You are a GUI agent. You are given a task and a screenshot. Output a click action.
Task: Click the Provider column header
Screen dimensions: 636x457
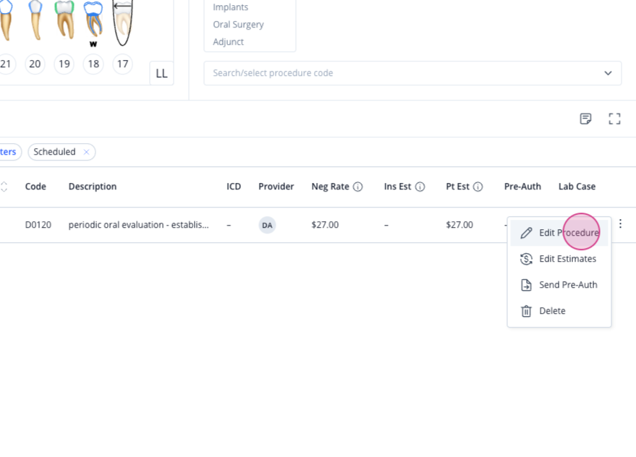(276, 187)
